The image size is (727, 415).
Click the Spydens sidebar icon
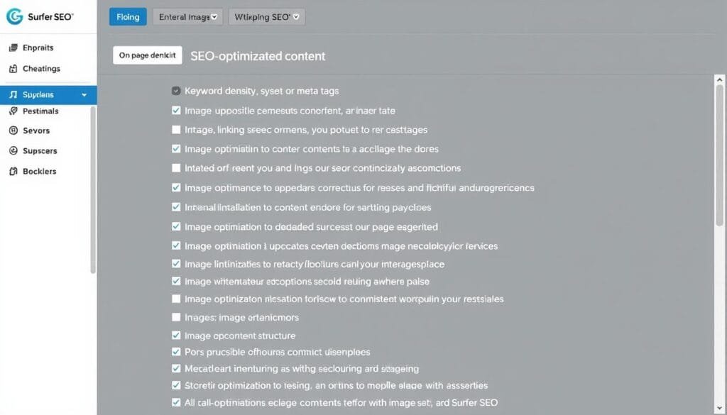click(x=13, y=94)
